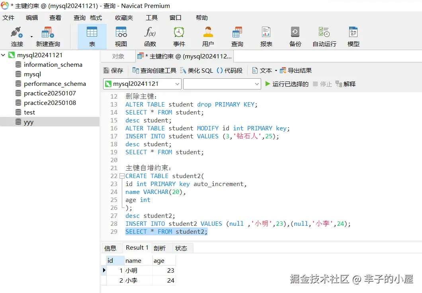
Task: Open the 查询 menu in the menu bar
Action: pyautogui.click(x=79, y=18)
